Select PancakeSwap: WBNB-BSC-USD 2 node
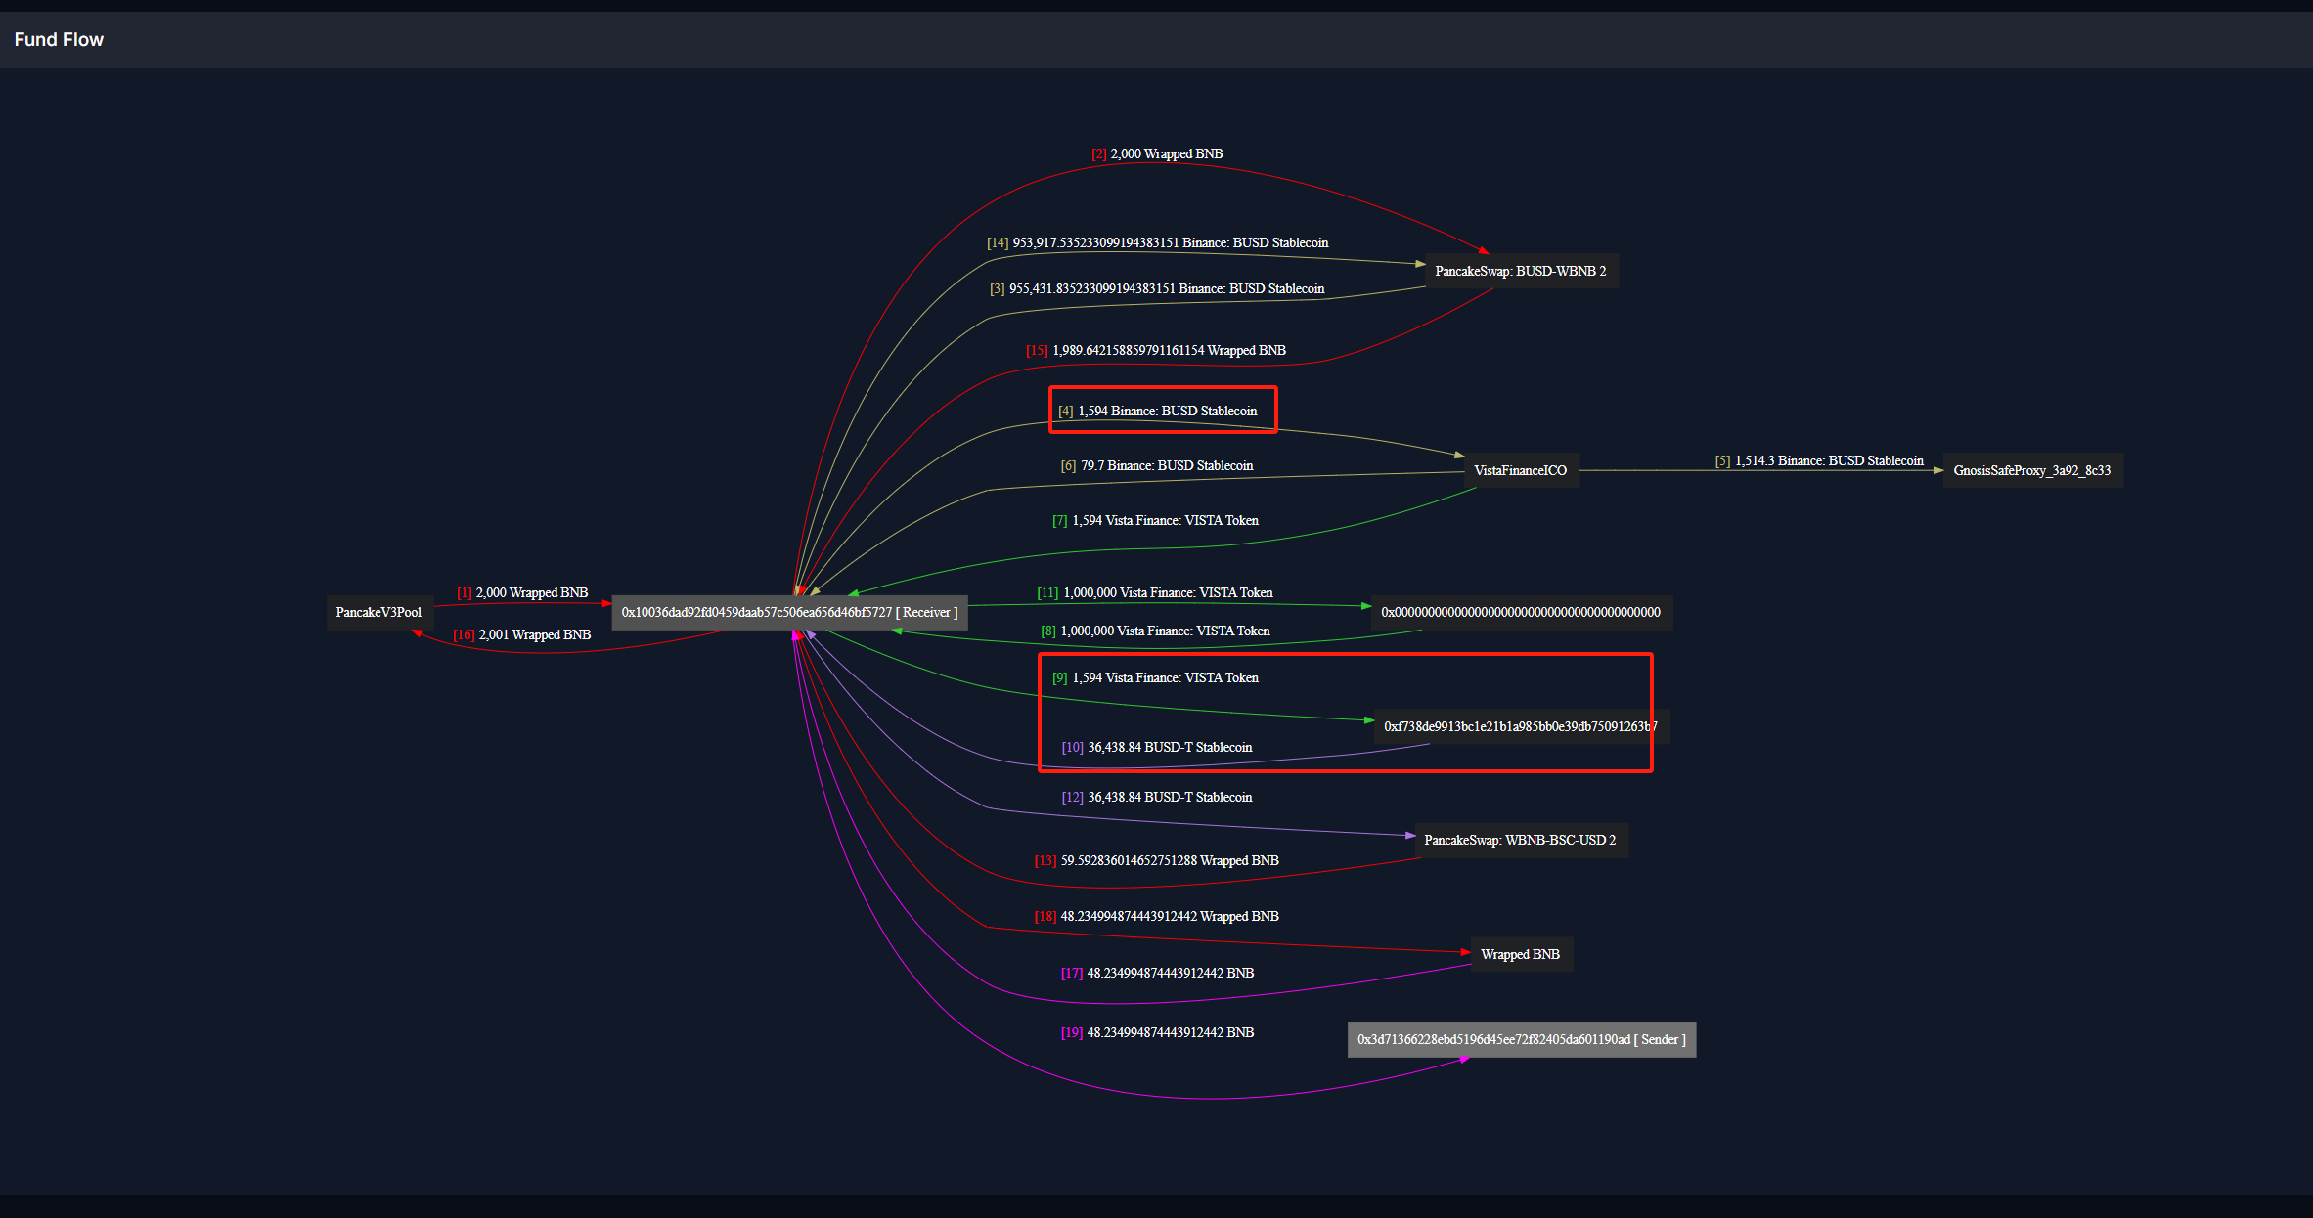Screen dimensions: 2313x1218 point(1520,841)
